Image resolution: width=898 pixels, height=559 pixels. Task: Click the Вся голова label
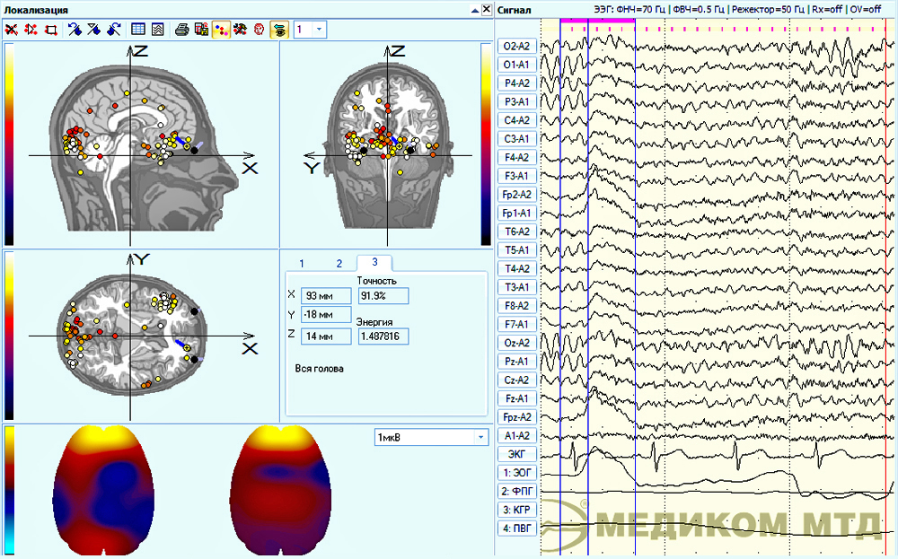coord(319,369)
